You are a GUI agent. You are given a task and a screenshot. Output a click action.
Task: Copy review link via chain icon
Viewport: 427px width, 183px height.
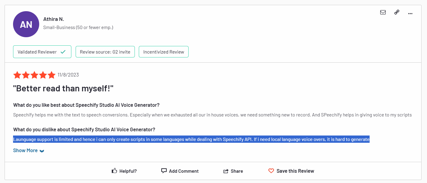(397, 12)
